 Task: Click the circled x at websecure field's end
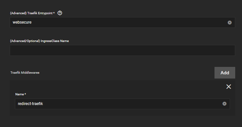229,23
